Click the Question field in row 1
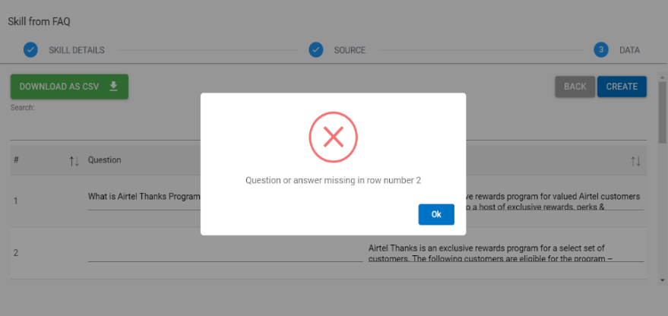 click(x=144, y=197)
